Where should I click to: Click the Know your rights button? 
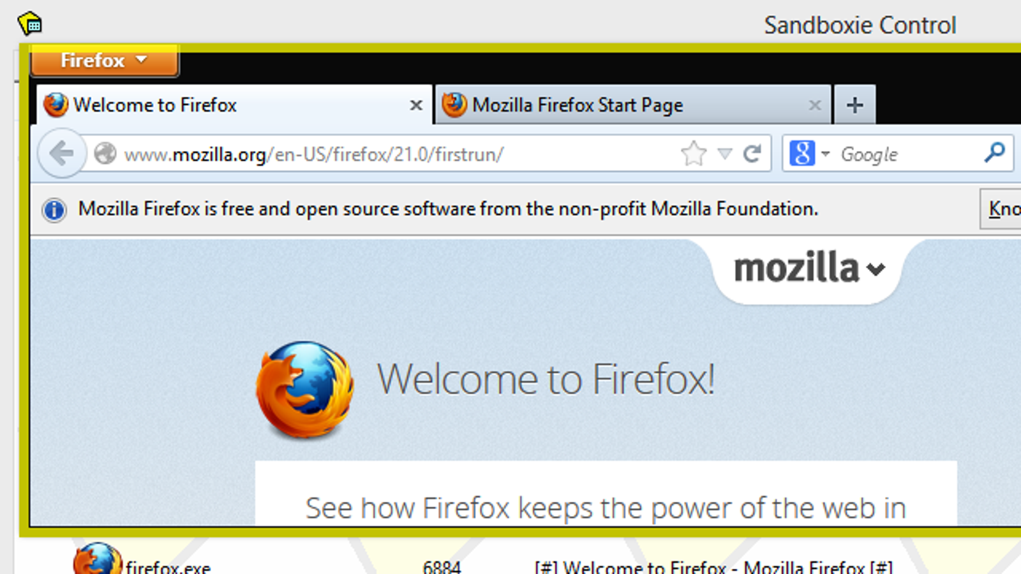1001,209
